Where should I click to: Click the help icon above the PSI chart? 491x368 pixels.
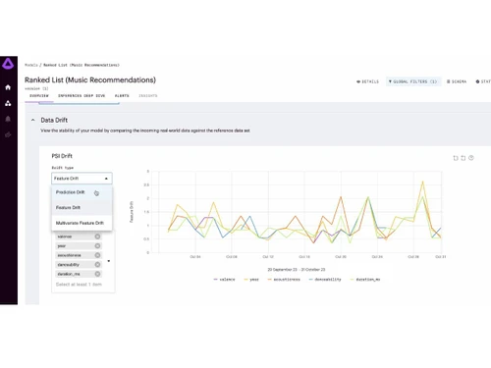click(x=471, y=158)
